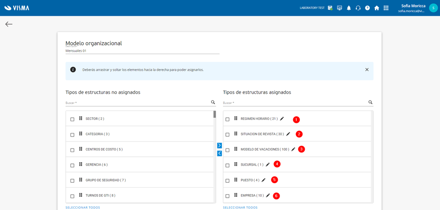440x210 pixels.
Task: Go to the home icon
Action: (x=377, y=8)
